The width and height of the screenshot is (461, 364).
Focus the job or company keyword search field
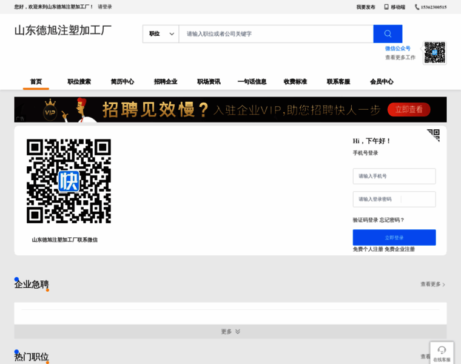[276, 34]
